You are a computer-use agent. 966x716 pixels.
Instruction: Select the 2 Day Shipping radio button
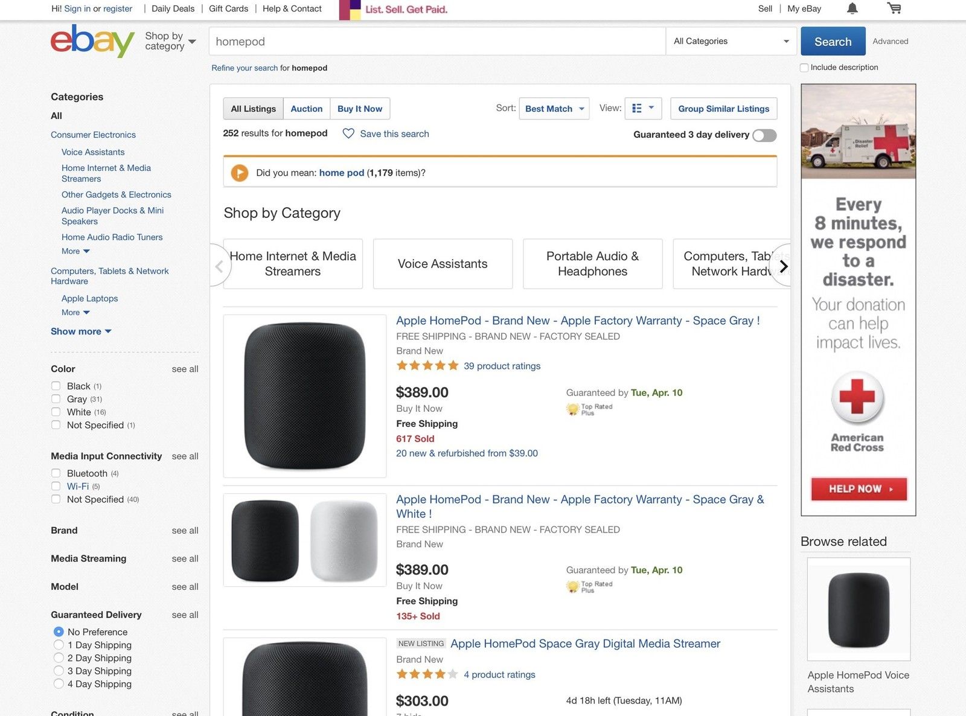[x=59, y=657]
